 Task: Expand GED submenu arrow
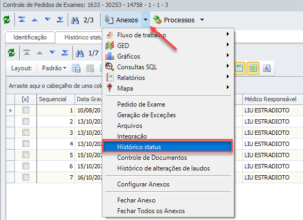click(228, 45)
